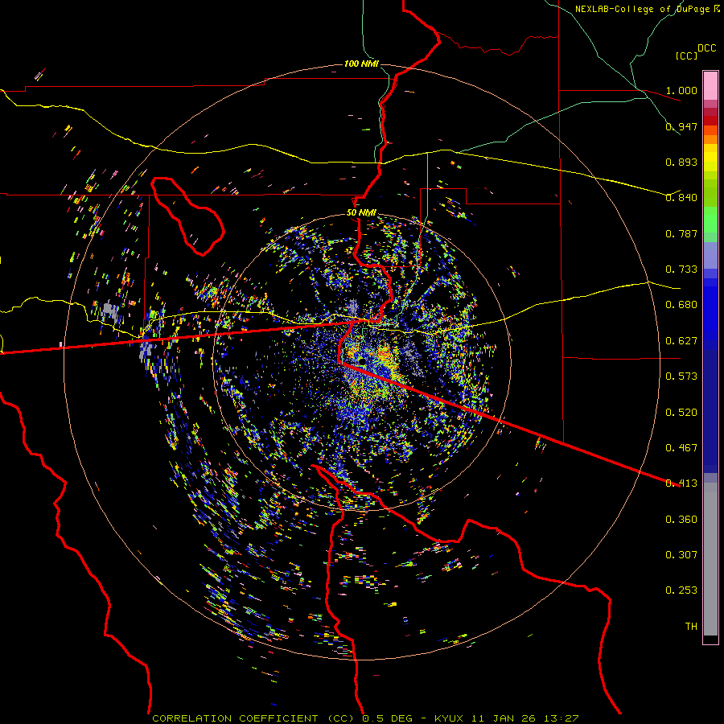Click the 0.520 legend value
The image size is (724, 724).
[x=681, y=413]
